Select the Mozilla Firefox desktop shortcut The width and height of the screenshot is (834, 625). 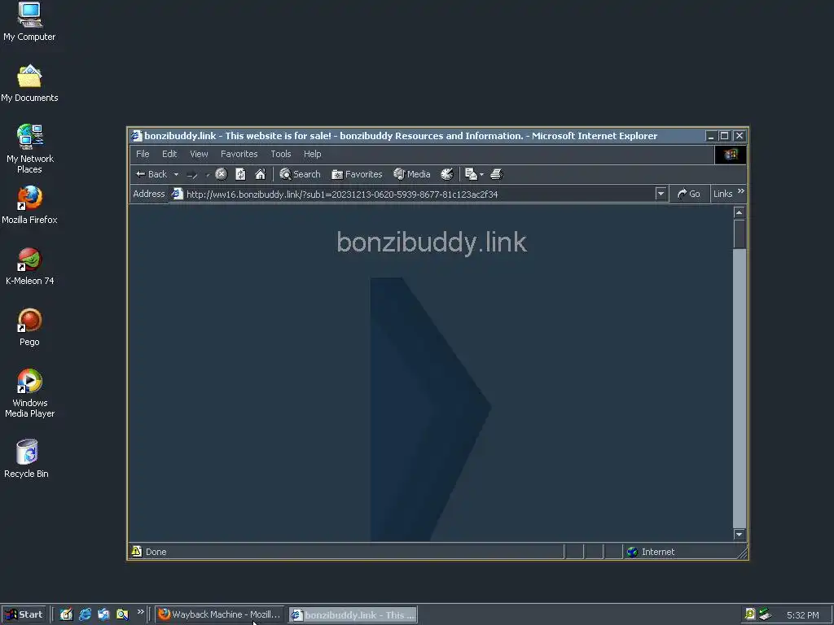pos(29,205)
